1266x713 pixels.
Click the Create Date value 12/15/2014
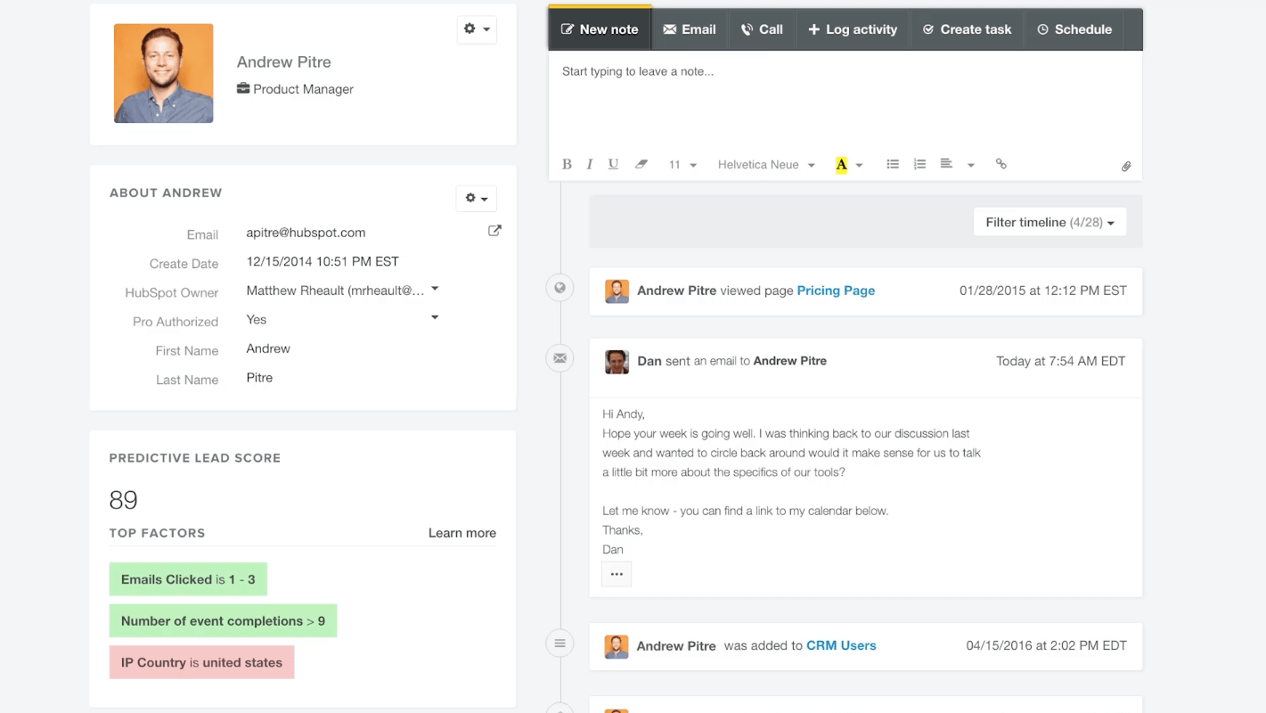323,261
